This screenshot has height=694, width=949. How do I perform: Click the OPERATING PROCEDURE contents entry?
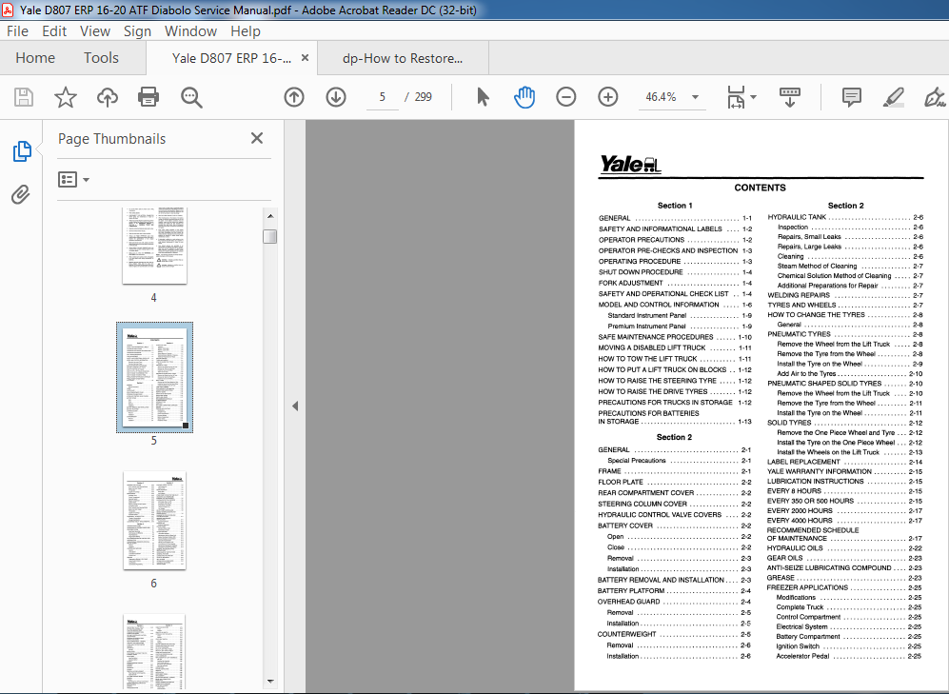point(675,262)
